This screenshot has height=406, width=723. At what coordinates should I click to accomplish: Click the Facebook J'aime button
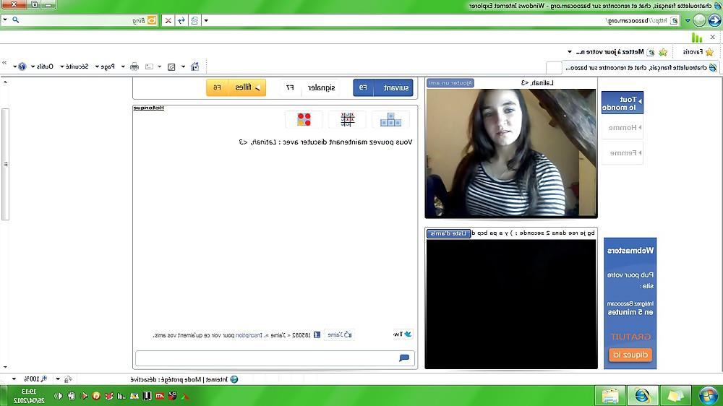coord(339,334)
